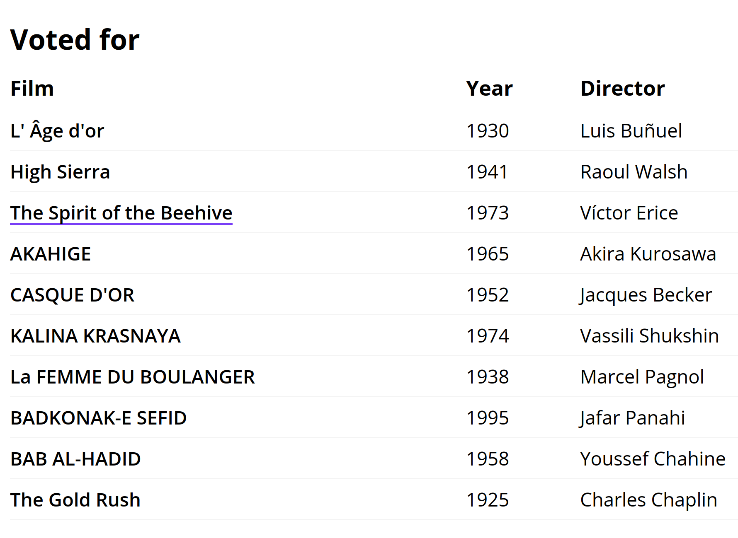Click the Film column header

coord(32,89)
